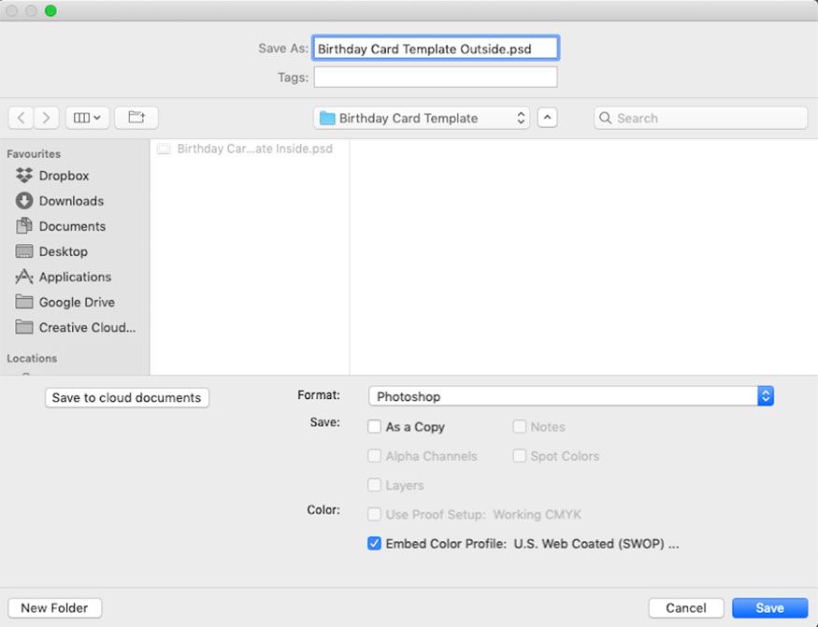The height and width of the screenshot is (627, 818).
Task: Click the blue Save button
Action: 770,608
